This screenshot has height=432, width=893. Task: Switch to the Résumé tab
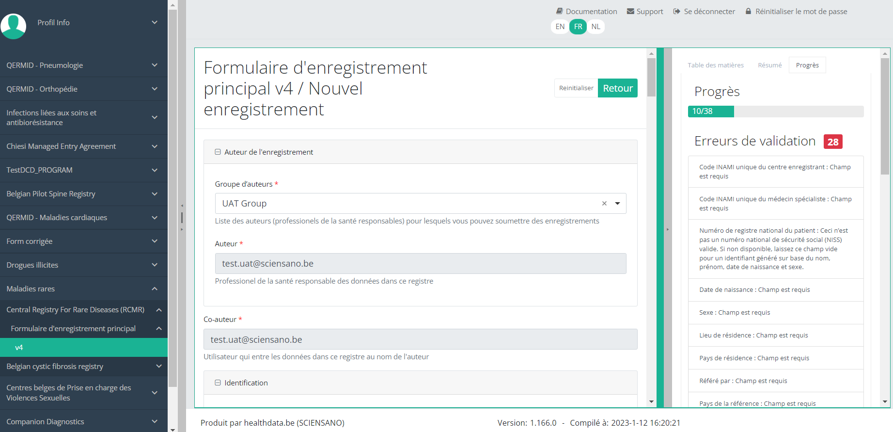click(x=769, y=65)
